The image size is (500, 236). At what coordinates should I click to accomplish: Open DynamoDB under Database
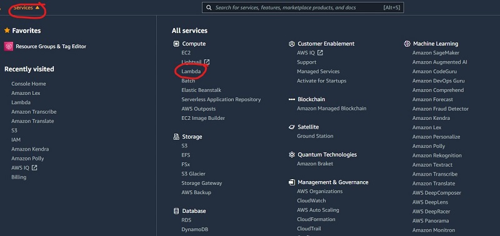click(195, 229)
